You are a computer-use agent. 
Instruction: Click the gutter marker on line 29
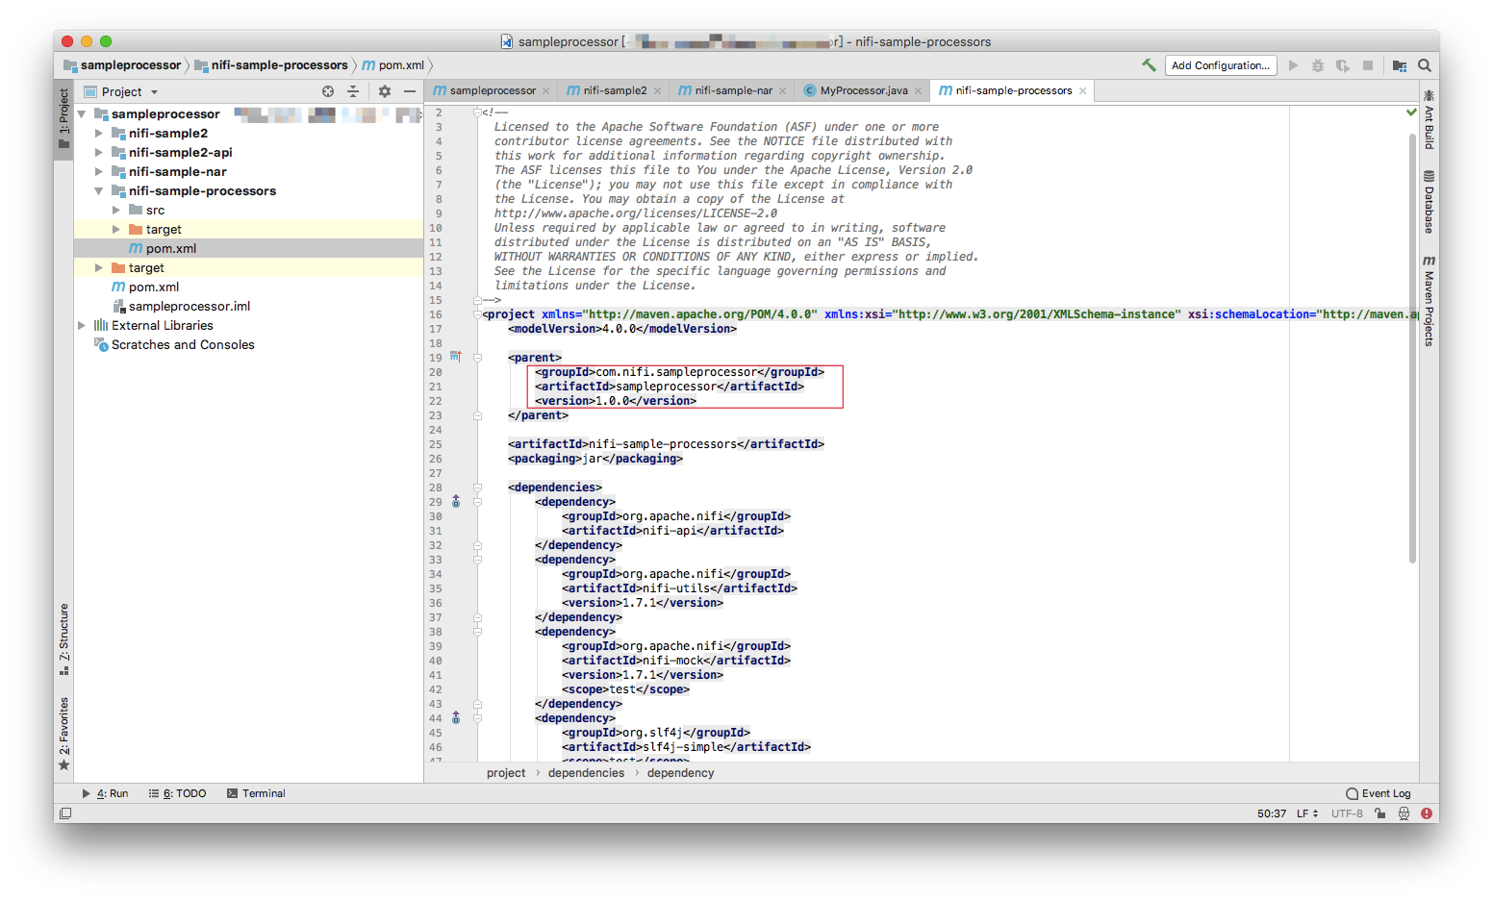click(456, 502)
